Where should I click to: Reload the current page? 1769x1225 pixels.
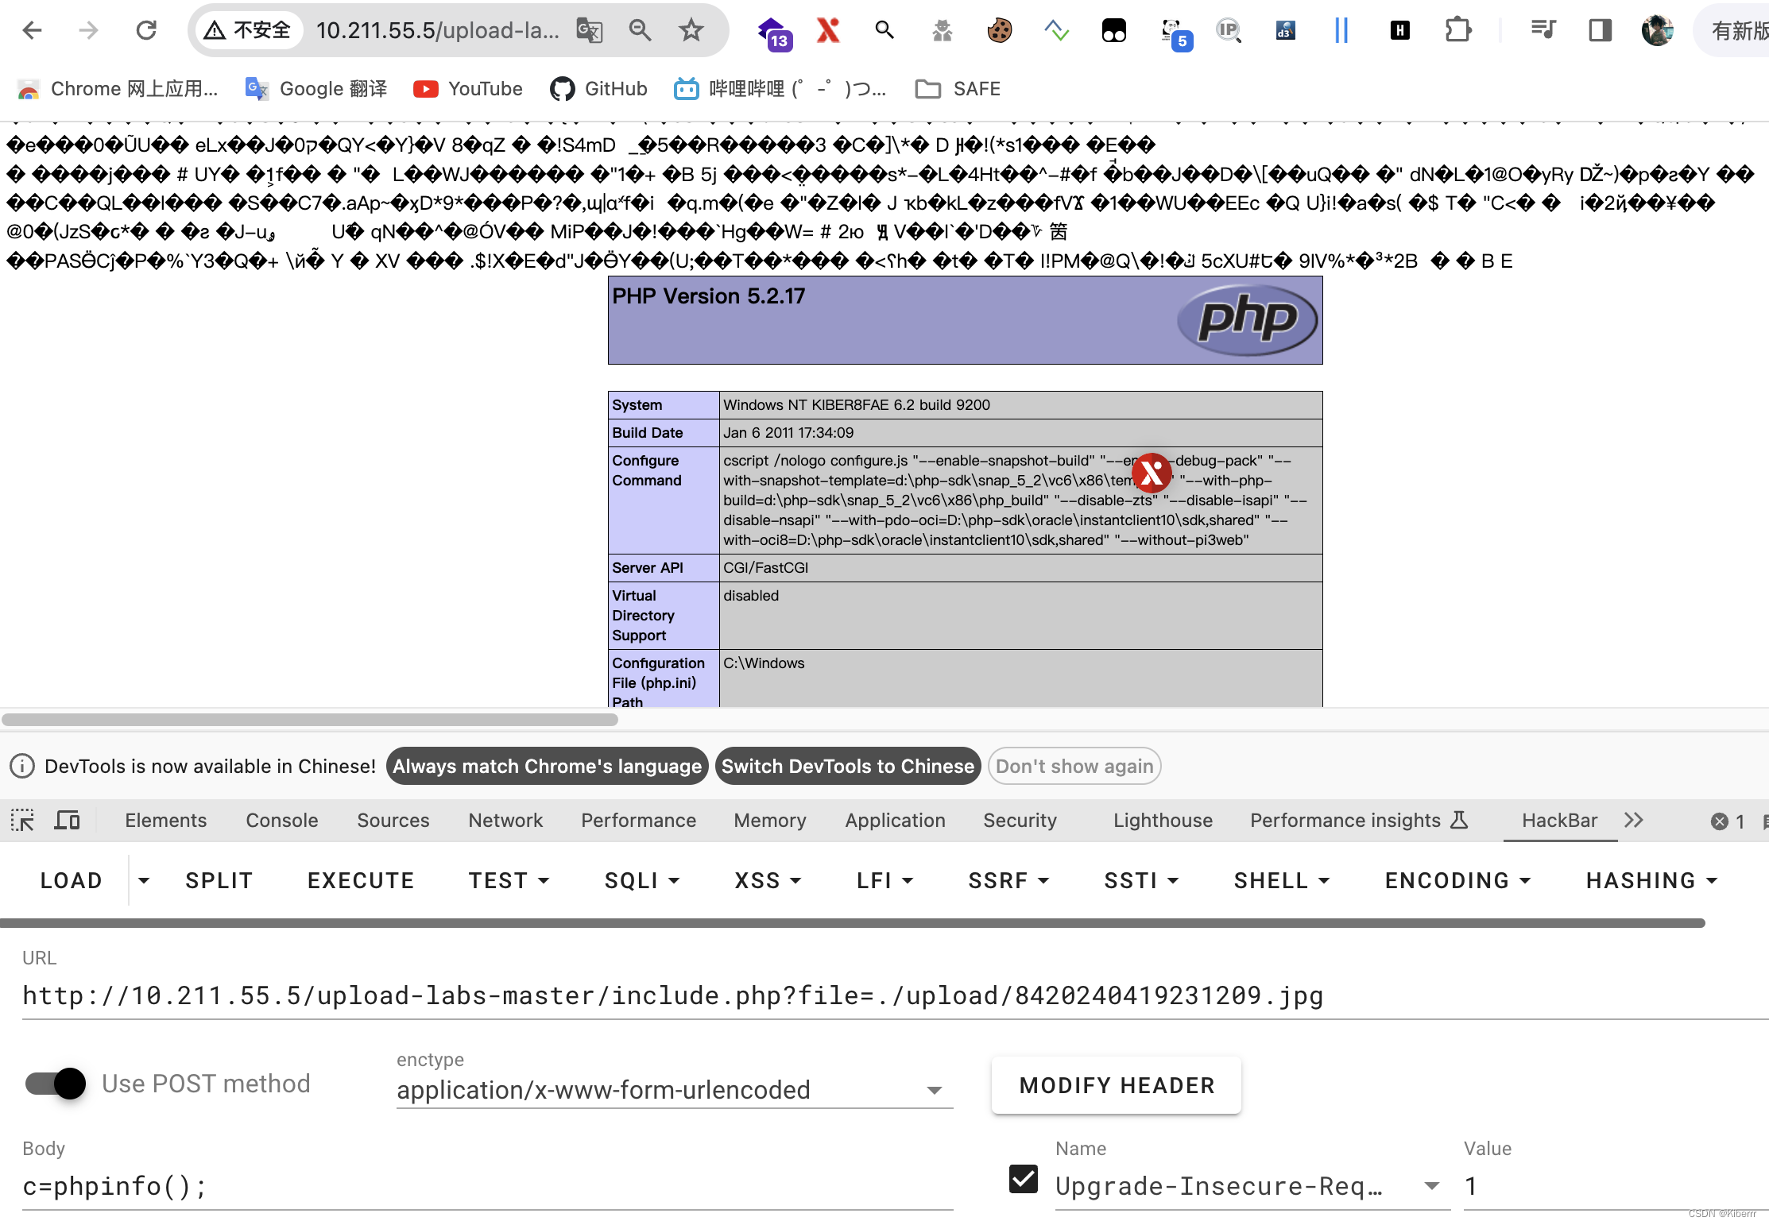146,30
